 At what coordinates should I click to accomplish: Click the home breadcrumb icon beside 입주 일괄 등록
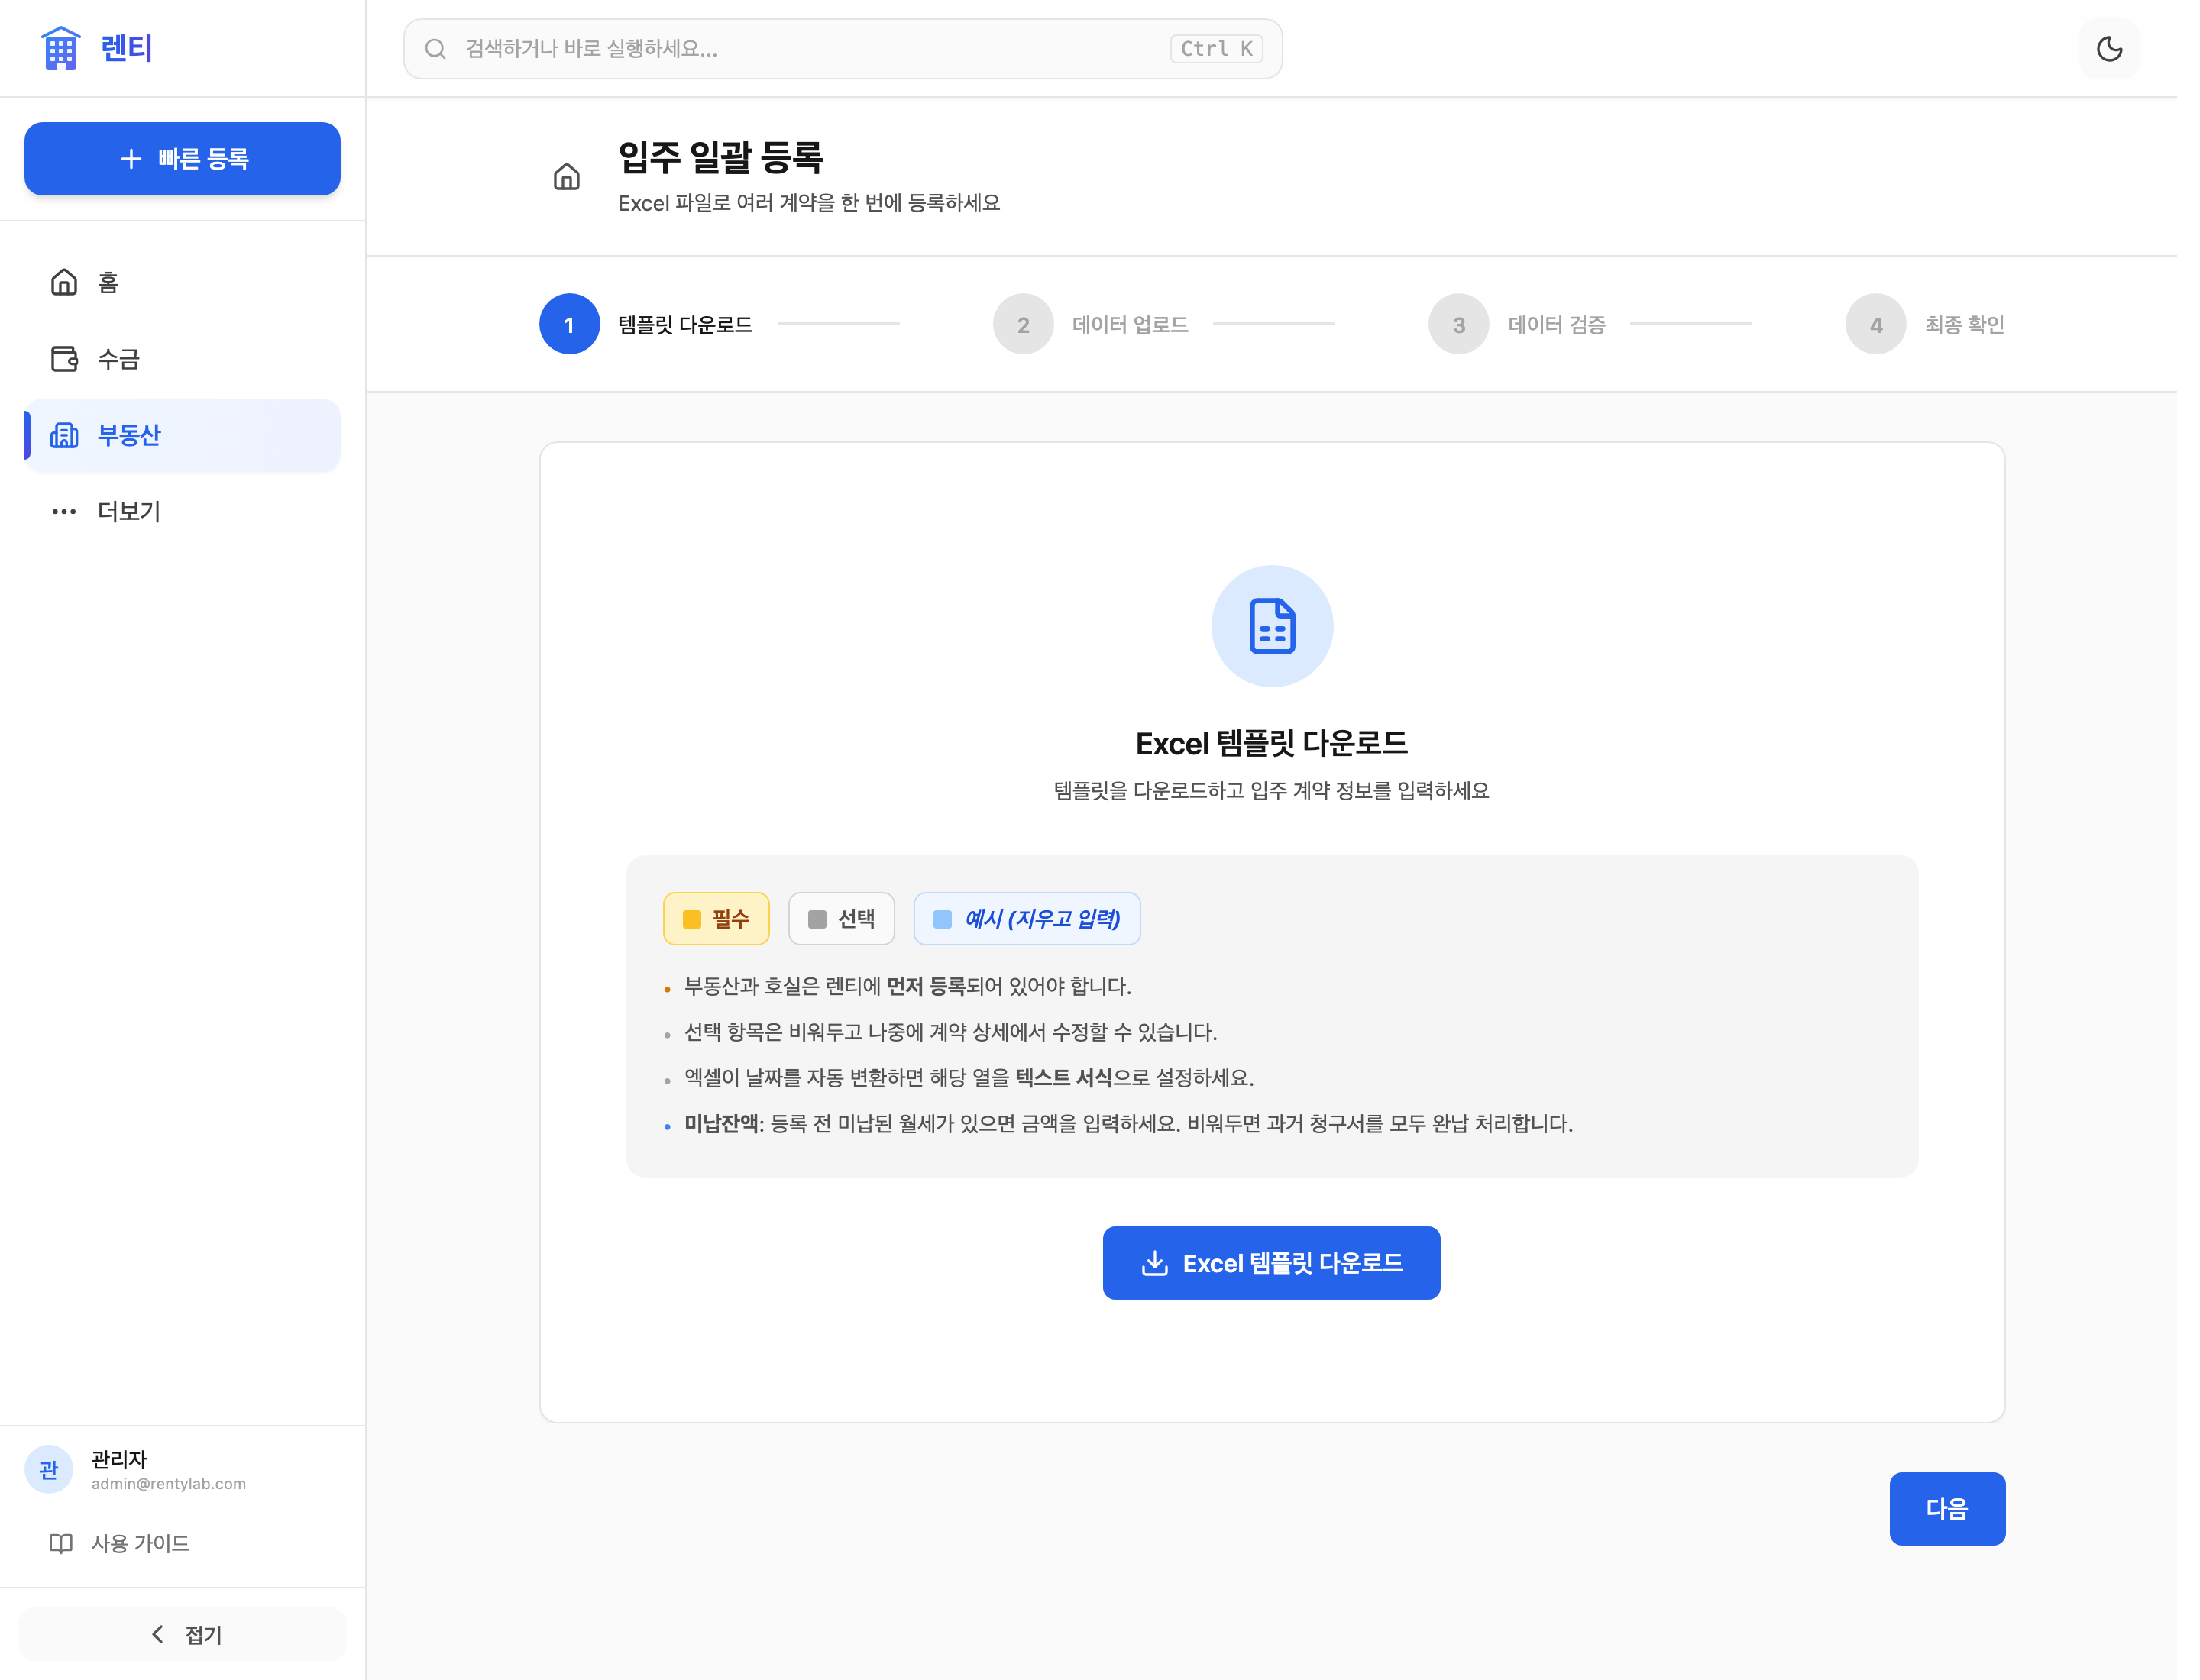(566, 177)
